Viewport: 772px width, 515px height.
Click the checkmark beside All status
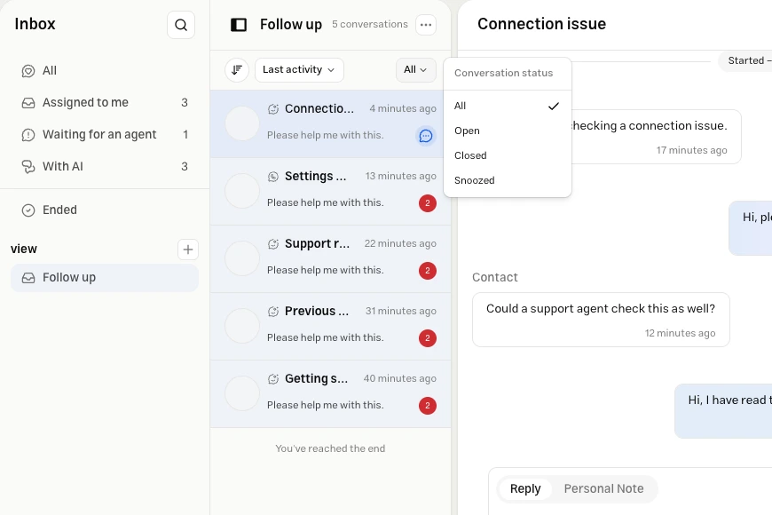point(554,106)
